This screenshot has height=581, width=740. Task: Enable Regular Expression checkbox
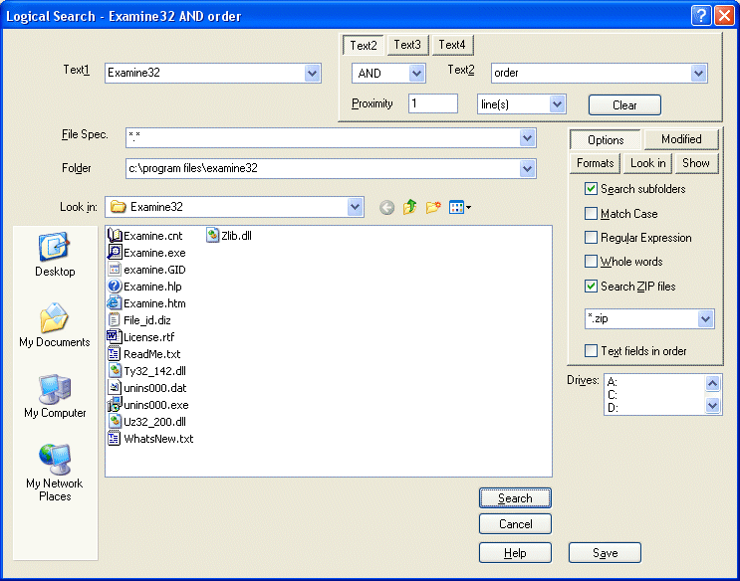tap(591, 237)
